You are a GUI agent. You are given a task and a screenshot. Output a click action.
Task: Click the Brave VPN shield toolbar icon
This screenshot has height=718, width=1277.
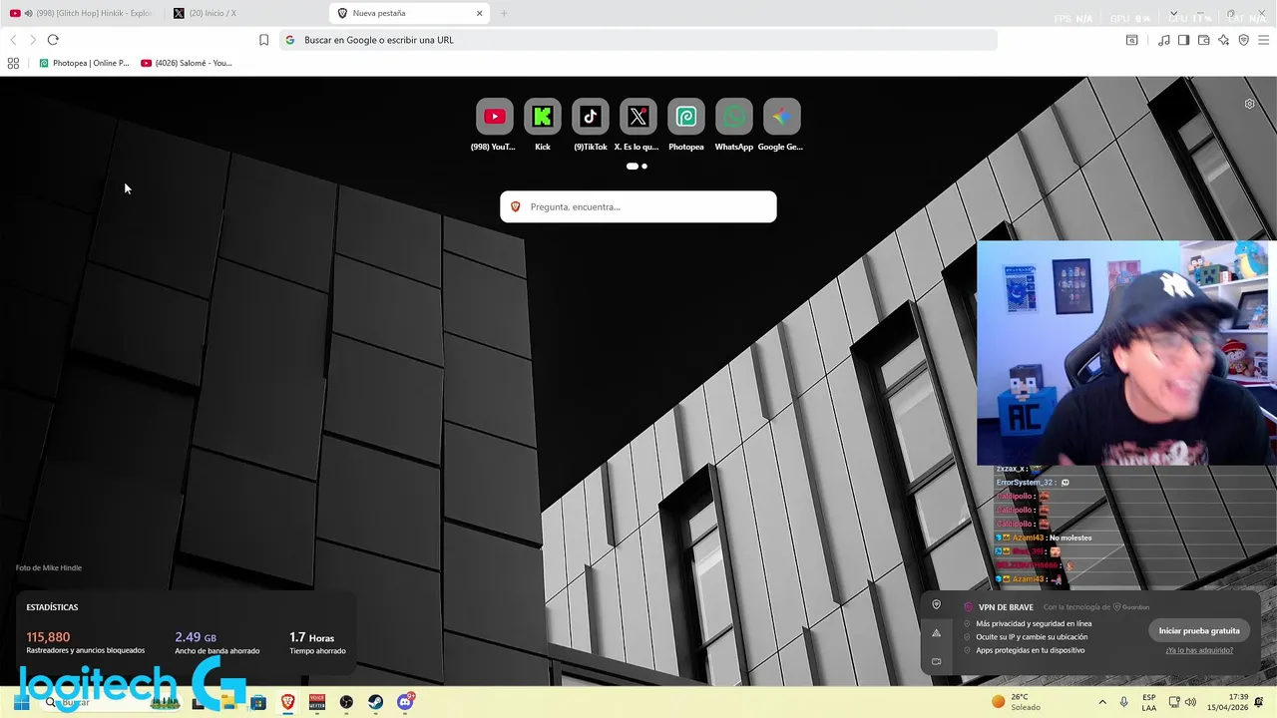1243,40
